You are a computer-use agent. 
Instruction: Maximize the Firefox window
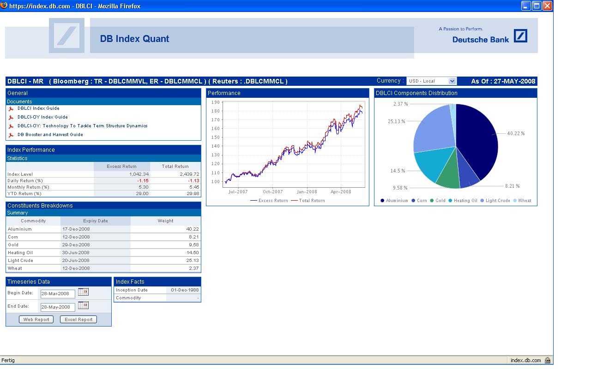(537, 6)
